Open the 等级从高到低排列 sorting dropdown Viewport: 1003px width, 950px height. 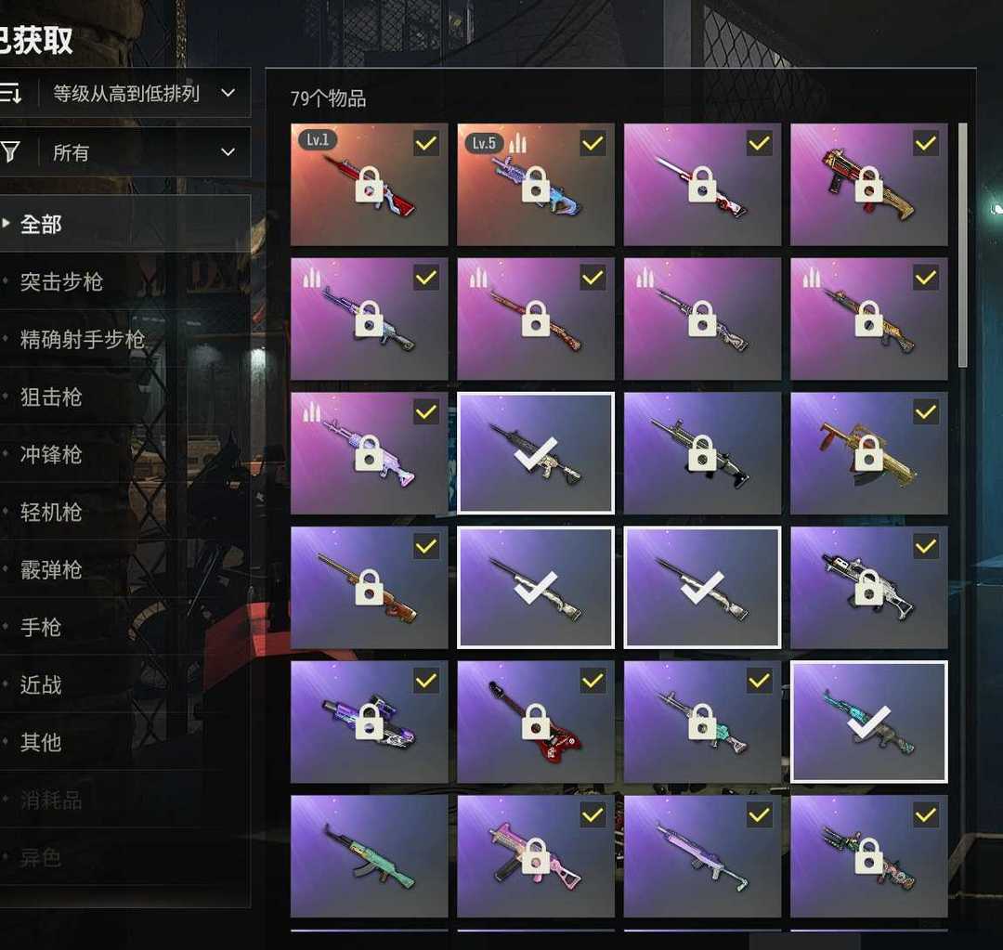point(143,94)
